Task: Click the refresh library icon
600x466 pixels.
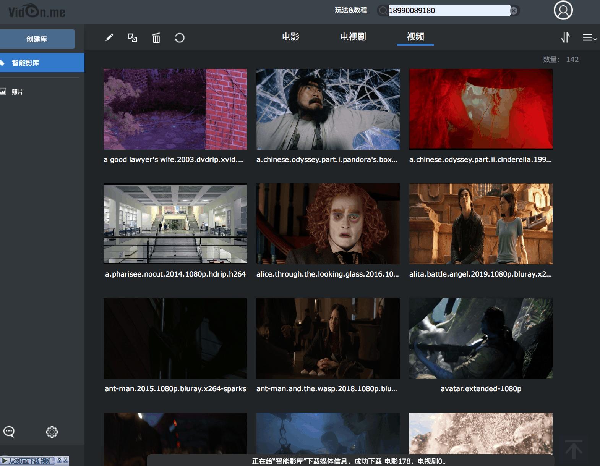Action: click(x=179, y=38)
